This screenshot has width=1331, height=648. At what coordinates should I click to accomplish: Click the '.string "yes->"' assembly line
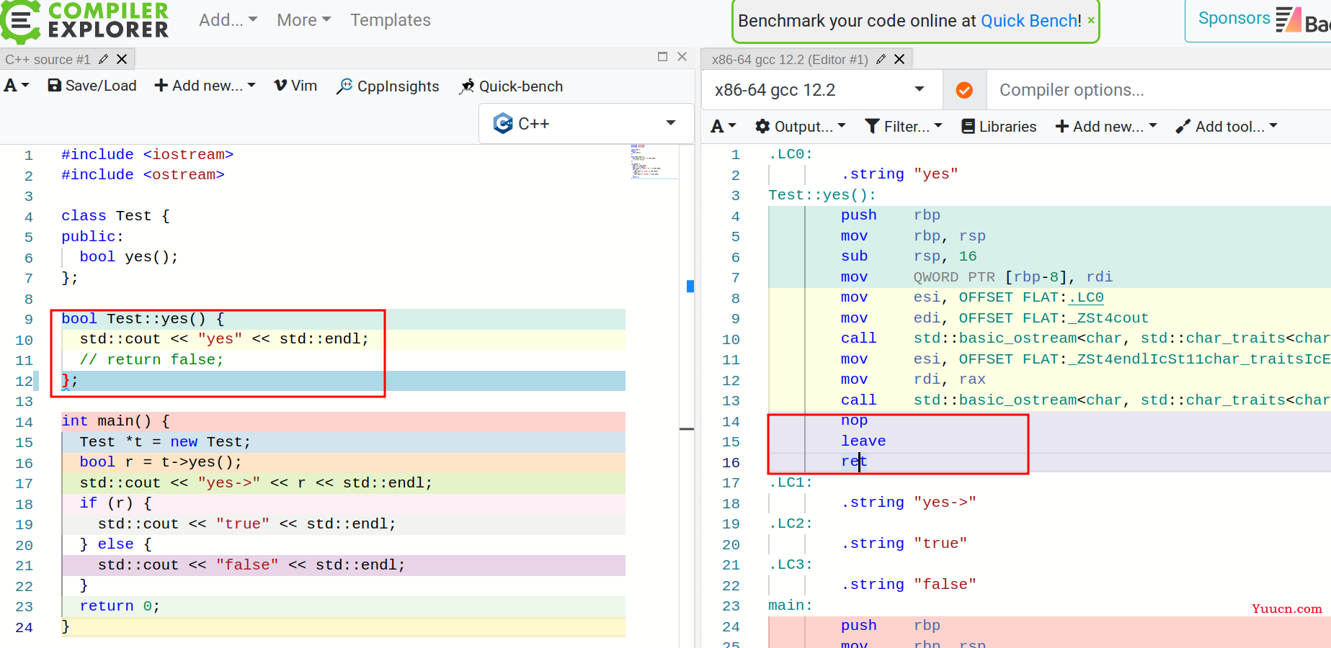coord(909,503)
